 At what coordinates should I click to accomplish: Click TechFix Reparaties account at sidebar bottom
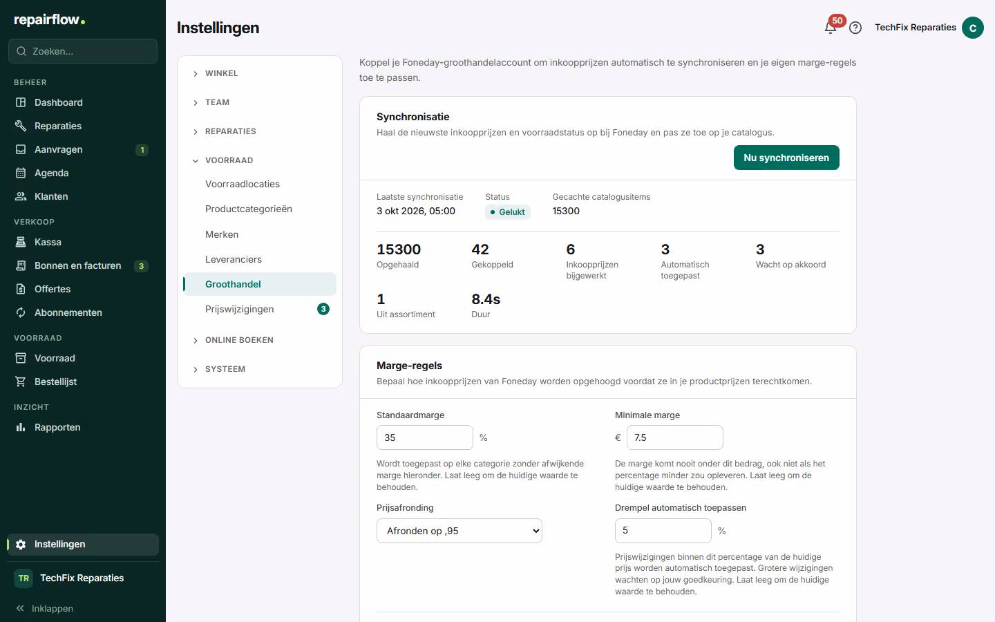tap(83, 578)
